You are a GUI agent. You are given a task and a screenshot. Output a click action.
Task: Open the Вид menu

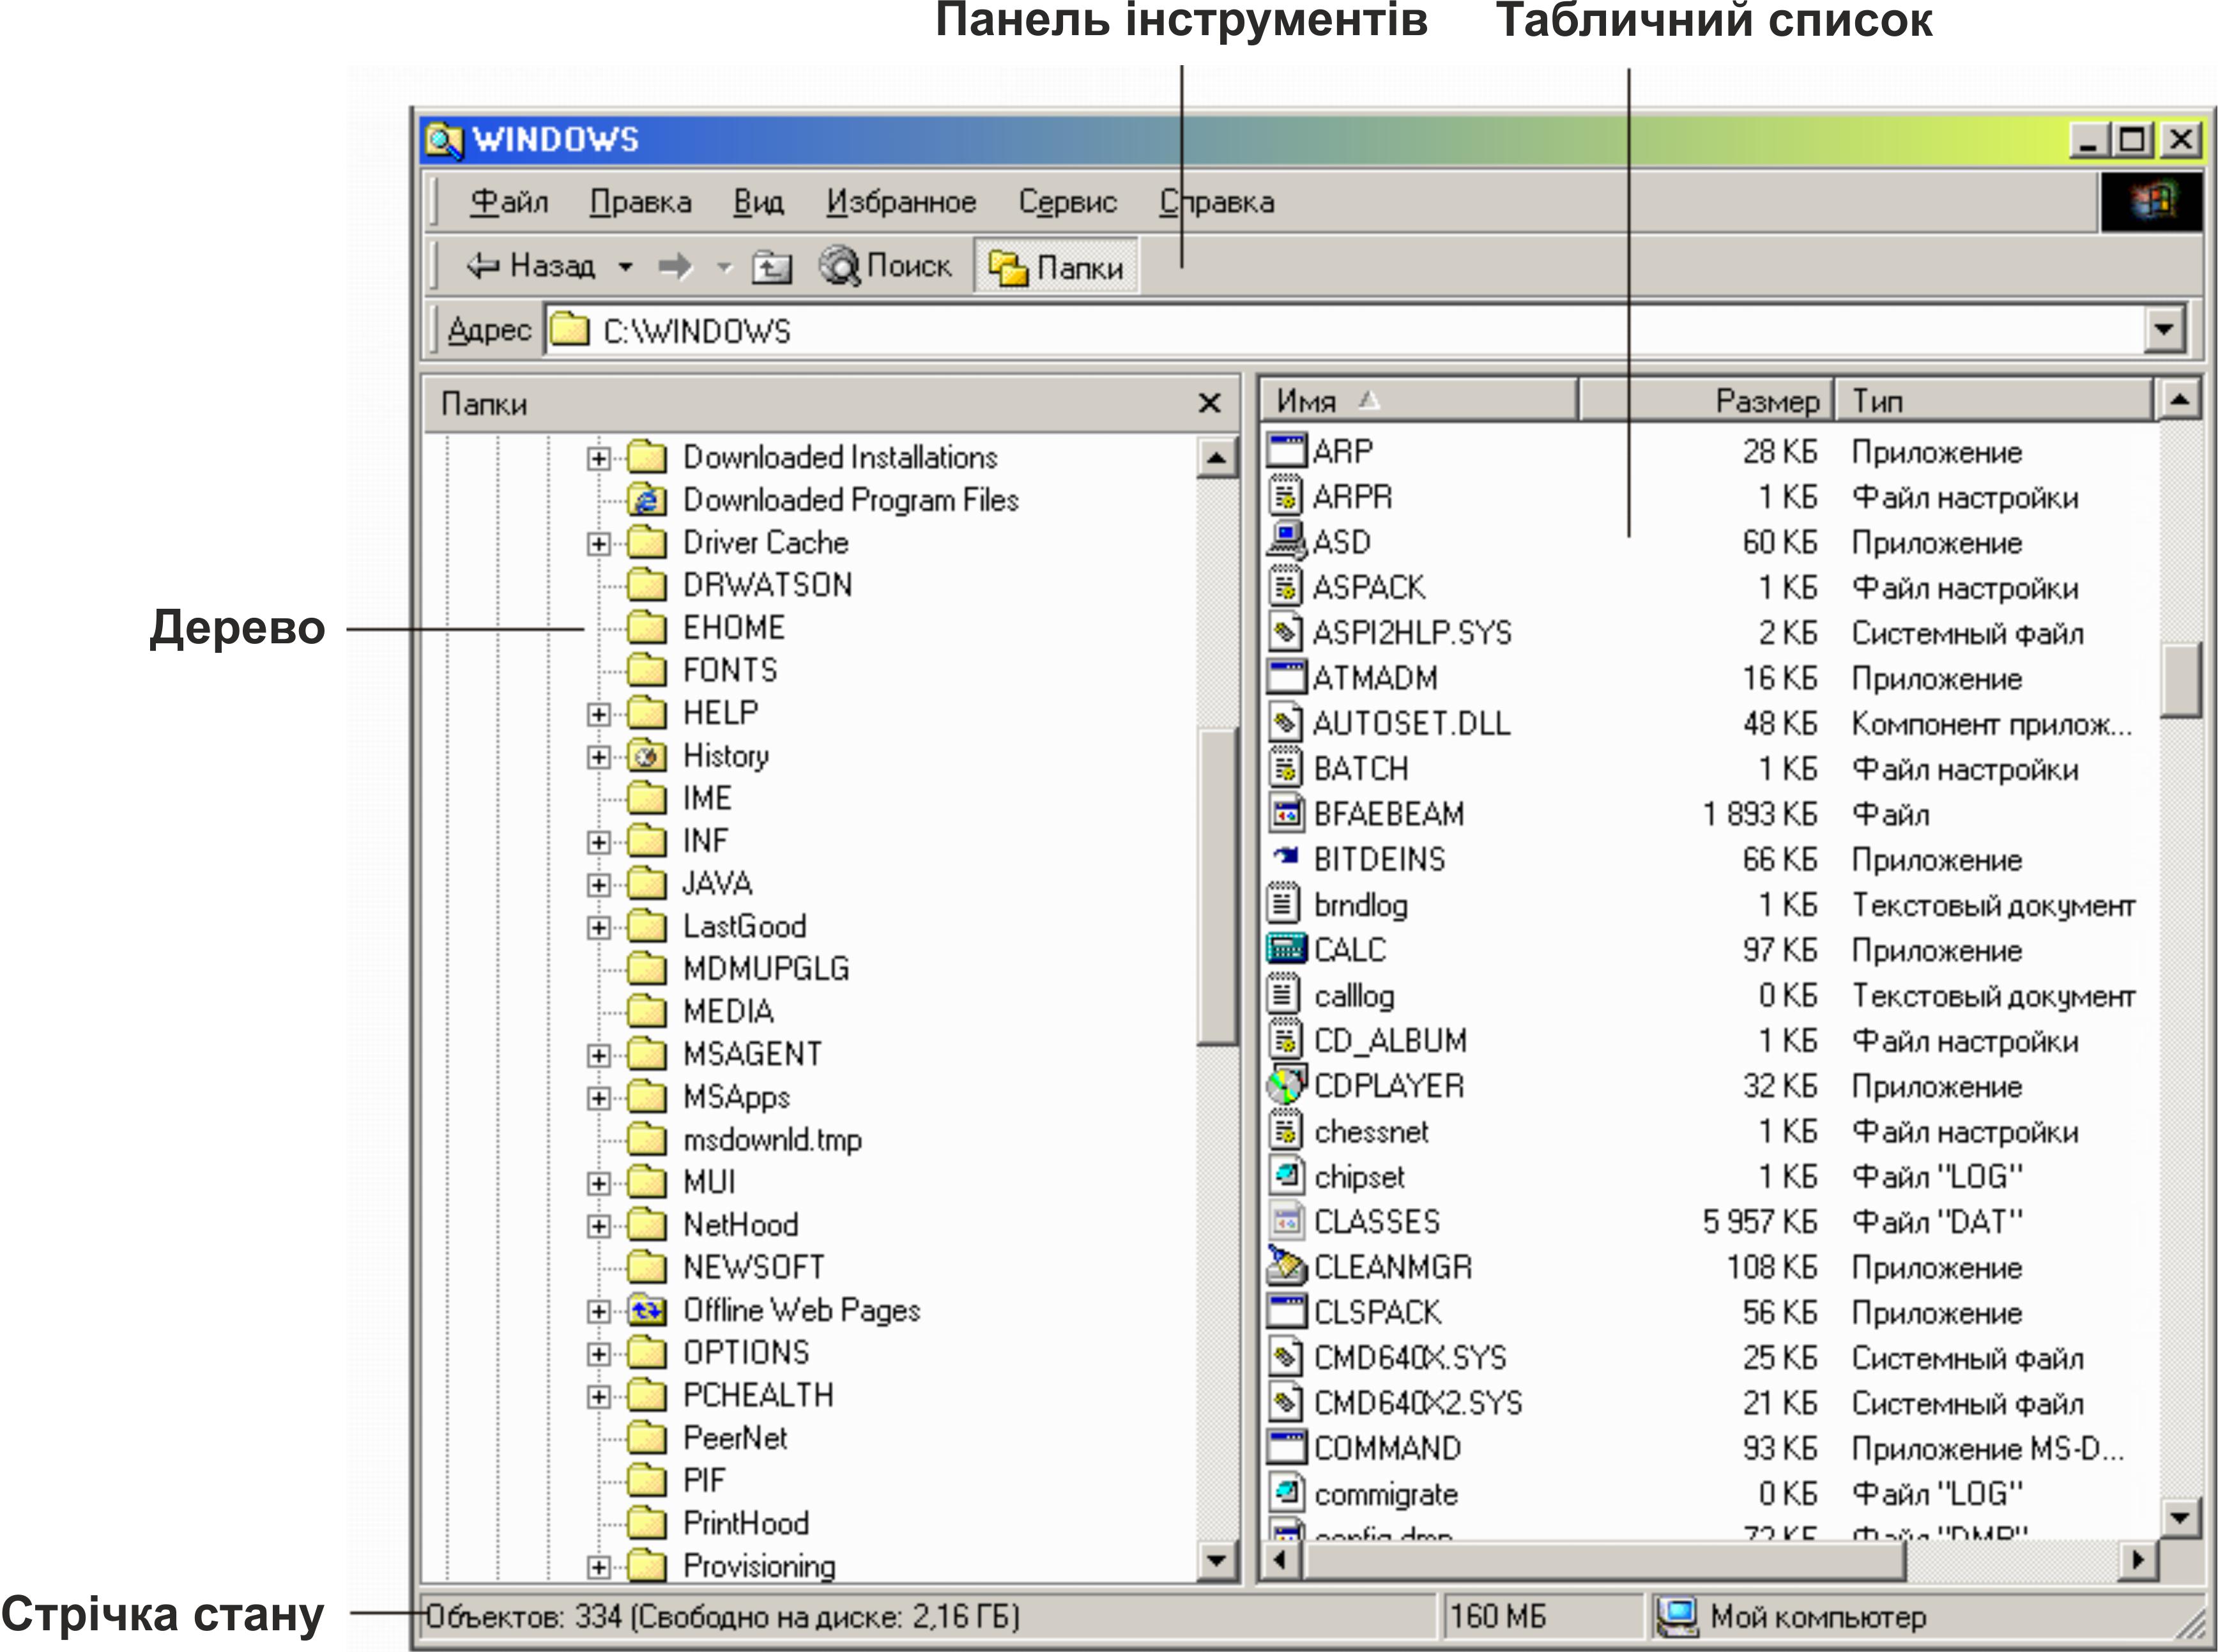coord(758,202)
